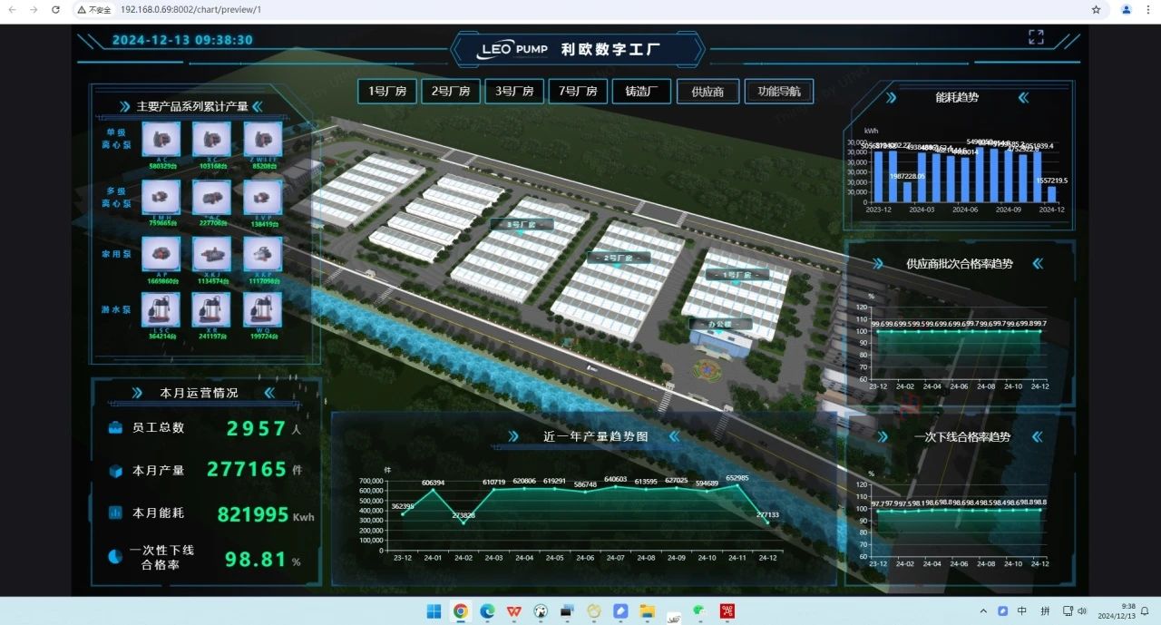Open the 功能导航 button
This screenshot has height=625, width=1161.
(778, 92)
